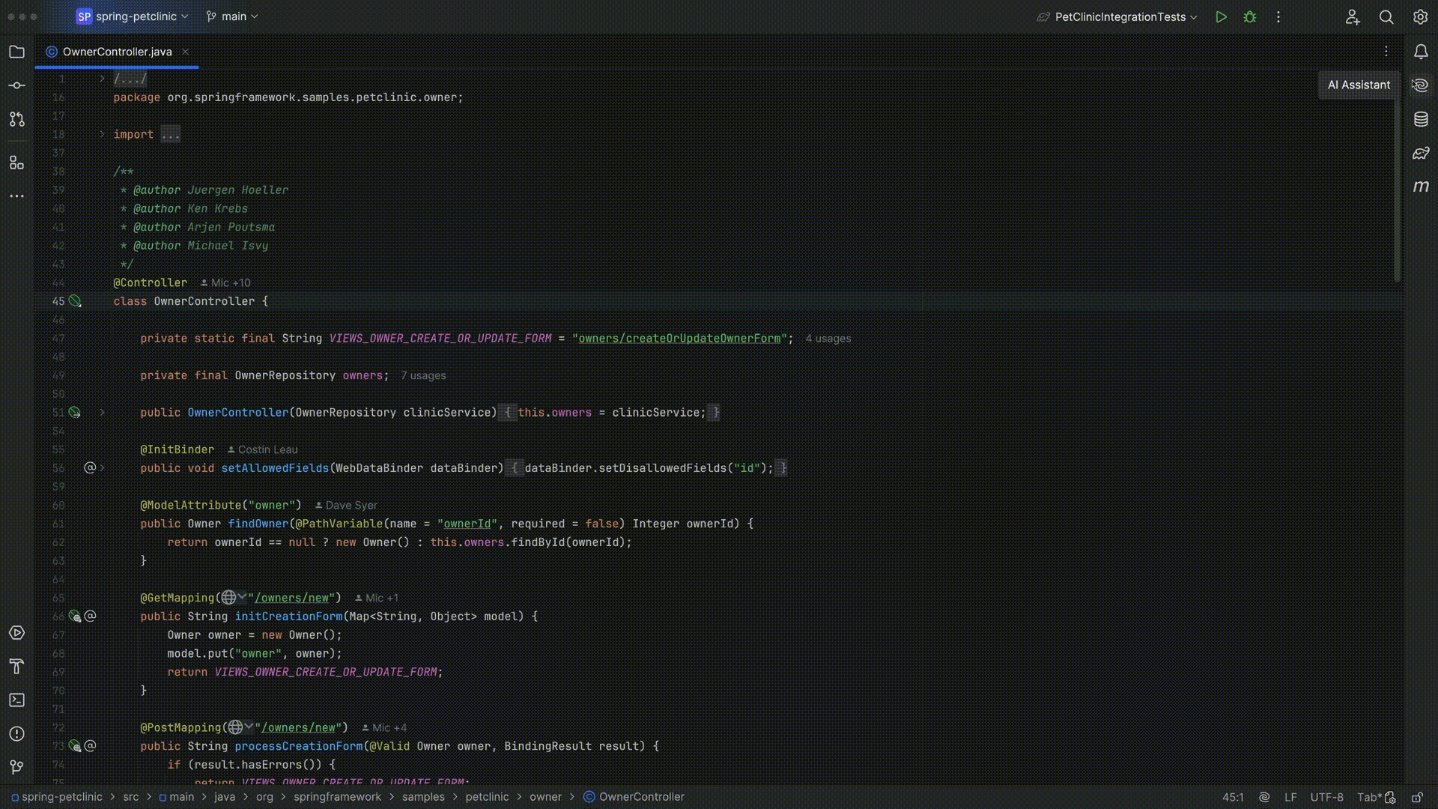The width and height of the screenshot is (1438, 809).
Task: Click the UTF-8 encoding in status bar
Action: (1326, 797)
